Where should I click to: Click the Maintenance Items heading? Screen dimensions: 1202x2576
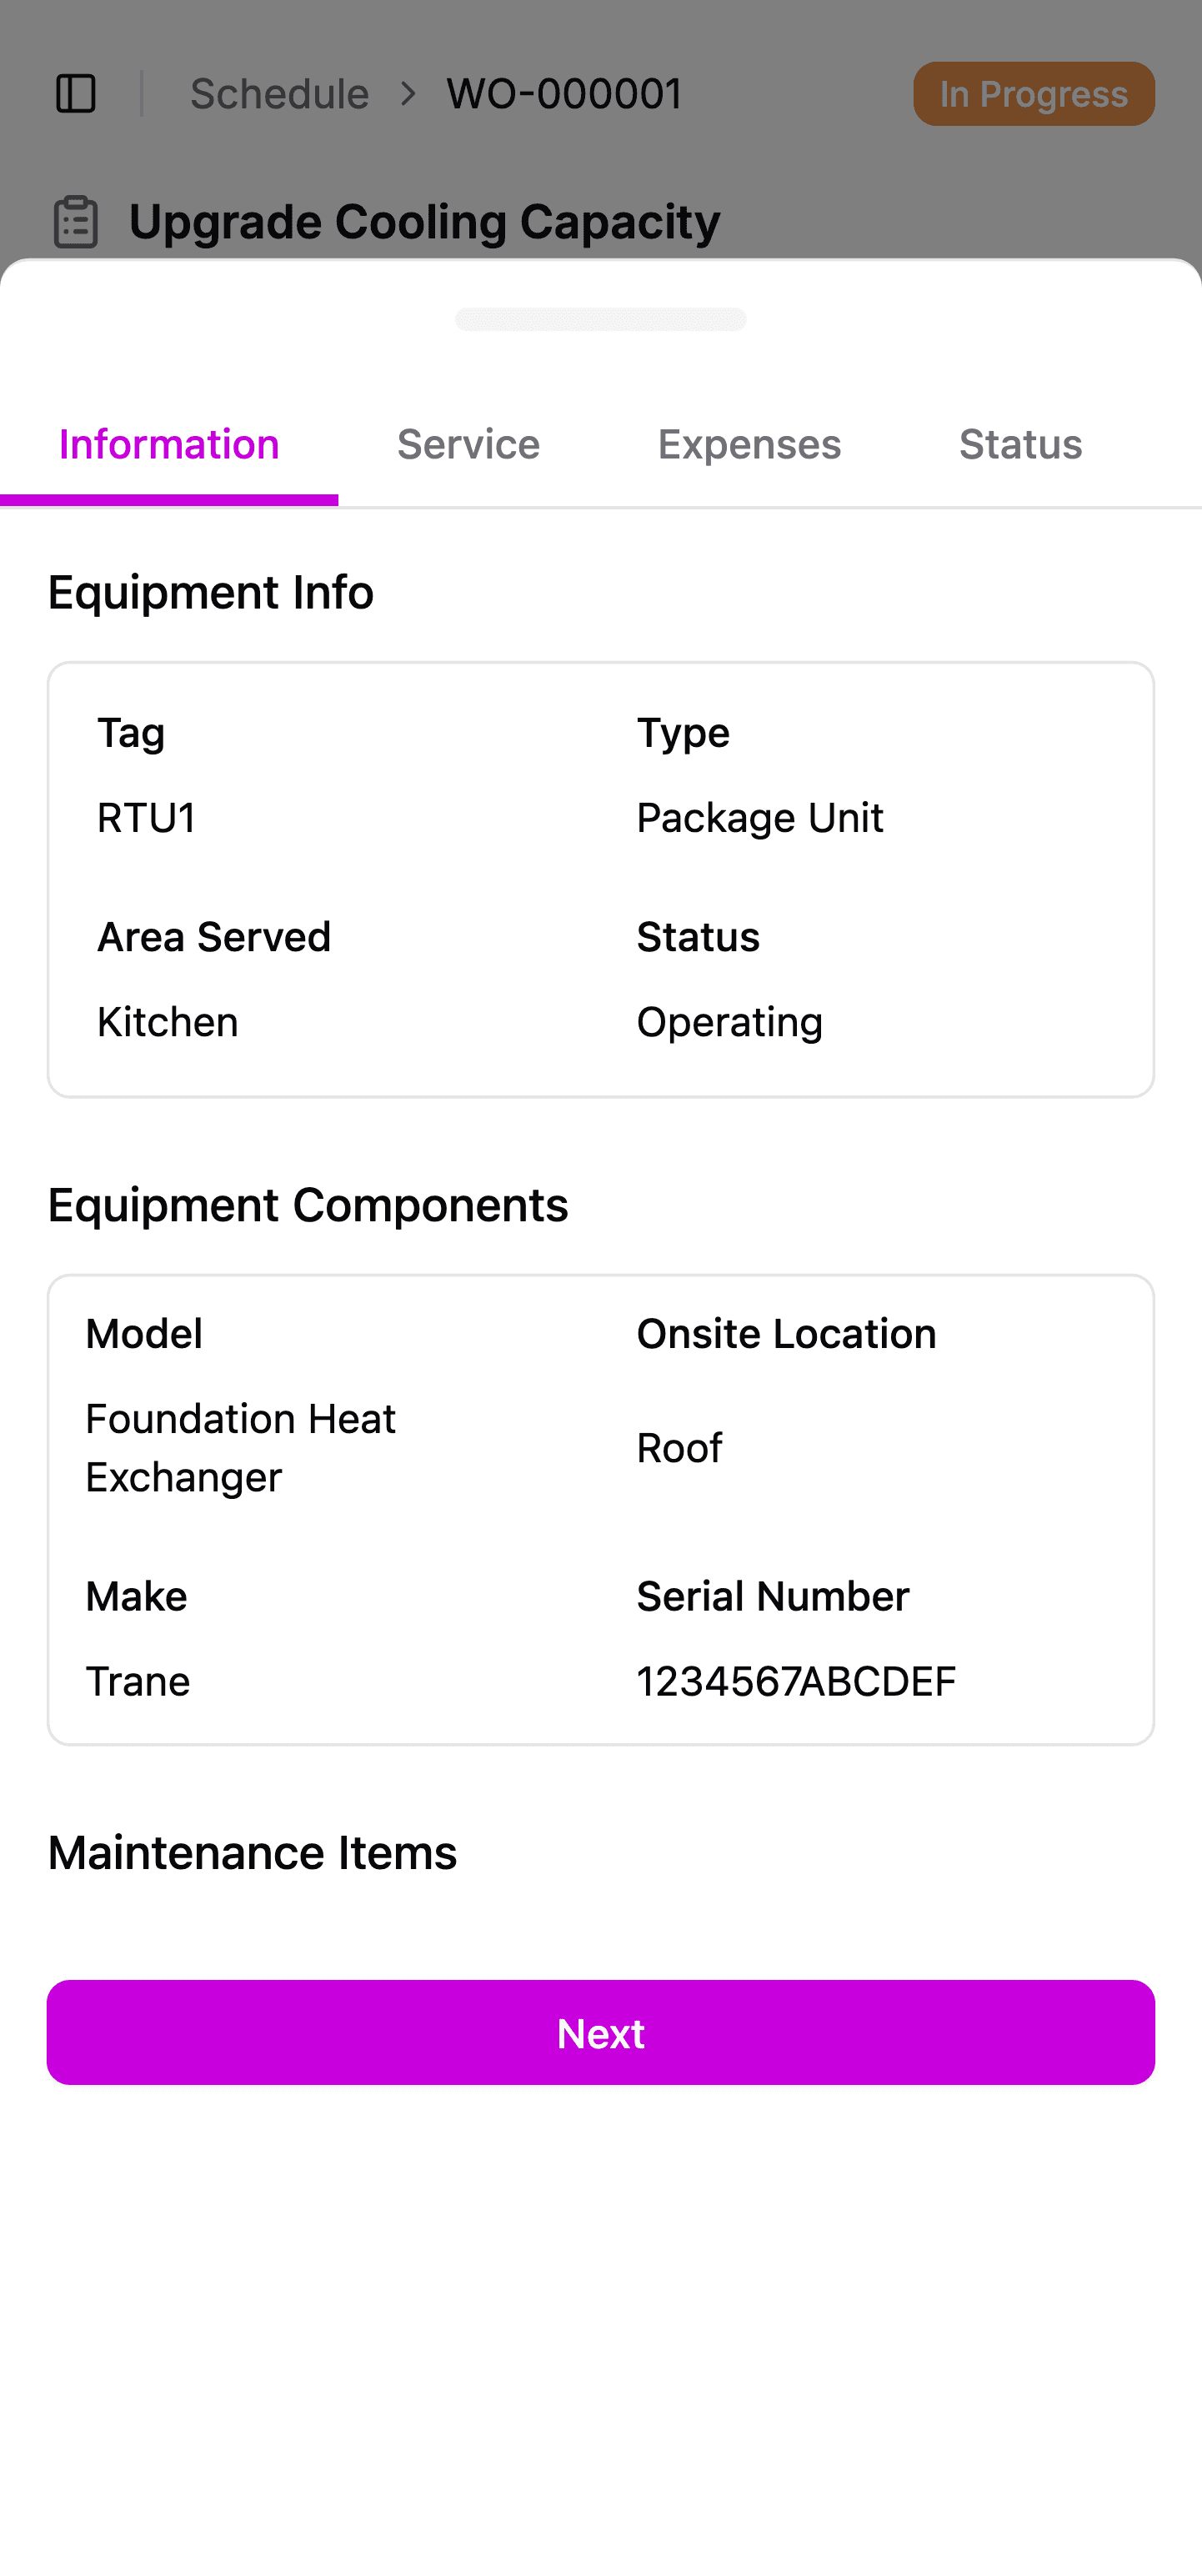coord(252,1853)
